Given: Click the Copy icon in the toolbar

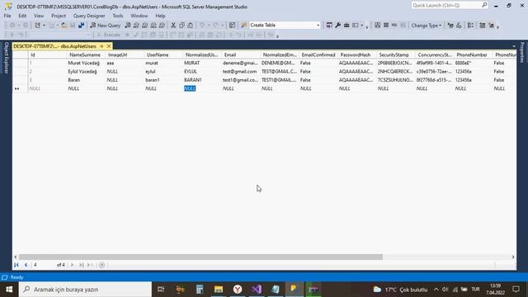Looking at the screenshot, I should [181, 26].
